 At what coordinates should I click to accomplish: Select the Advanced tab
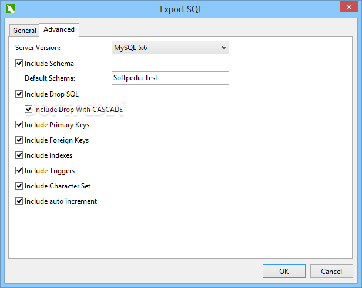click(x=59, y=29)
